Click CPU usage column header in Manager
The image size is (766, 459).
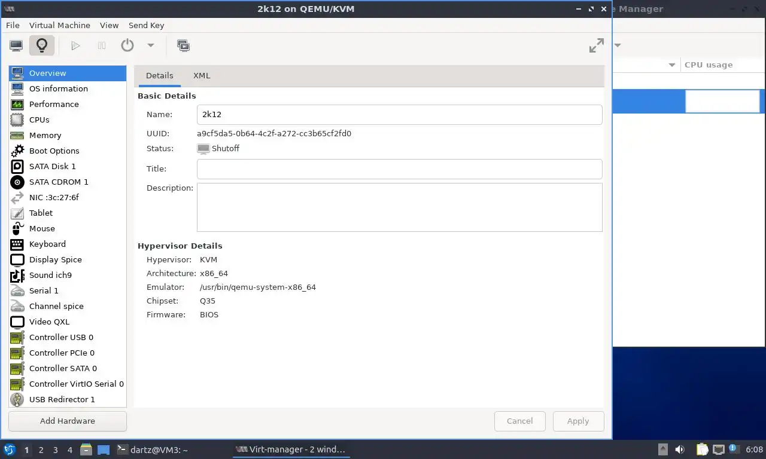(x=724, y=65)
